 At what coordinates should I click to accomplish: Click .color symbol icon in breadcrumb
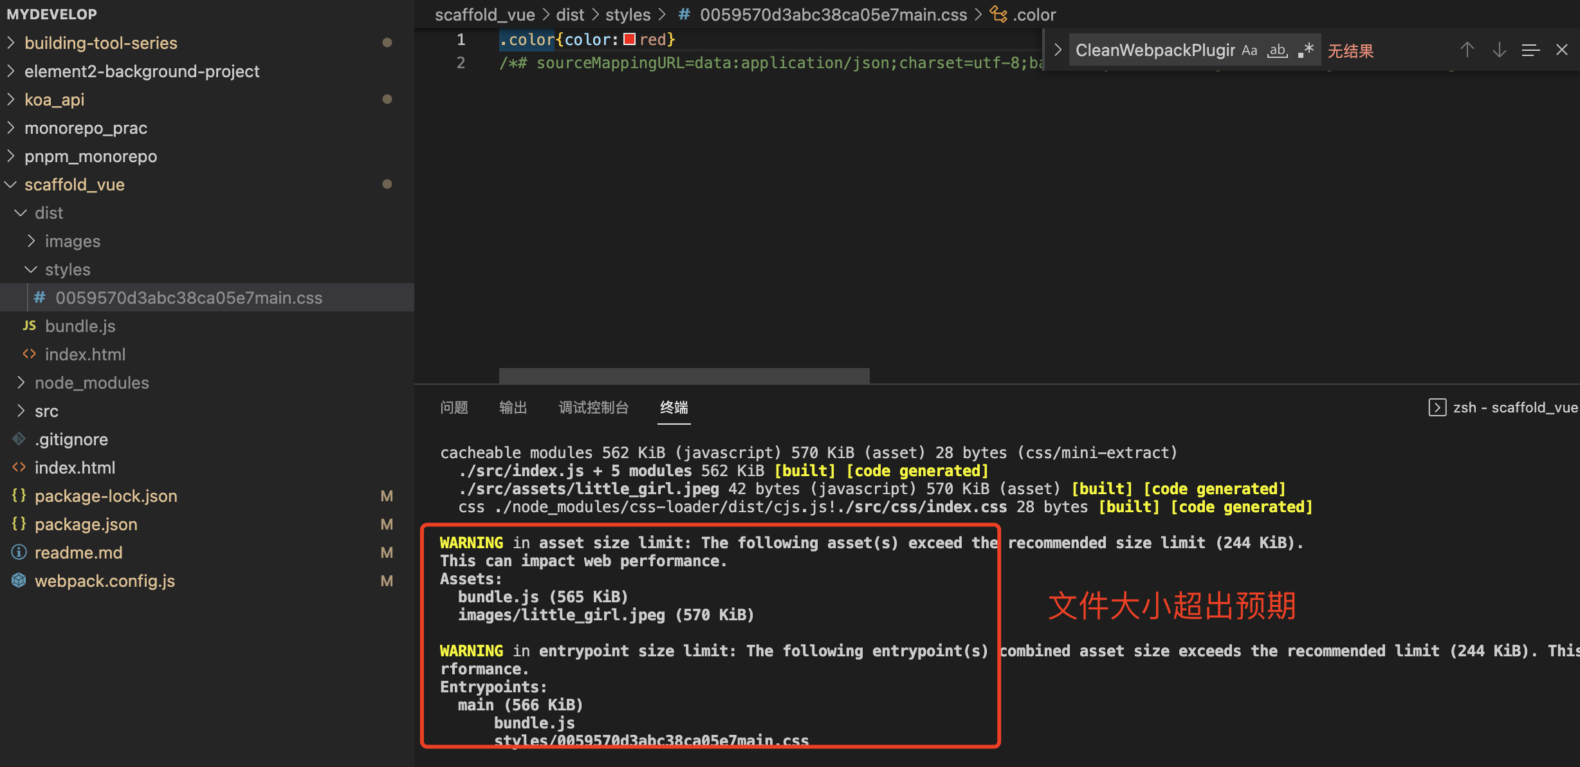[x=998, y=14]
